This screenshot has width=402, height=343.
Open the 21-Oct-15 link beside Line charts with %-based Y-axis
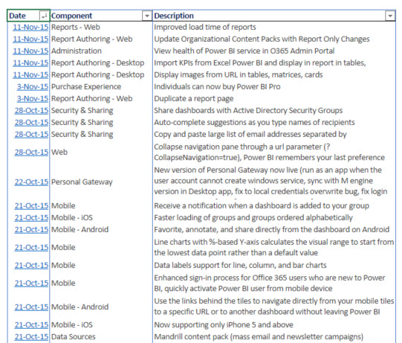[31, 248]
